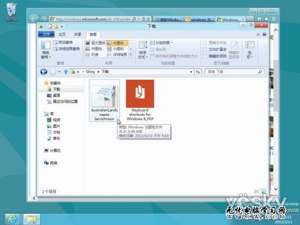This screenshot has height=225, width=300.
Task: Click quick access new folder icon
Action: 56,26
